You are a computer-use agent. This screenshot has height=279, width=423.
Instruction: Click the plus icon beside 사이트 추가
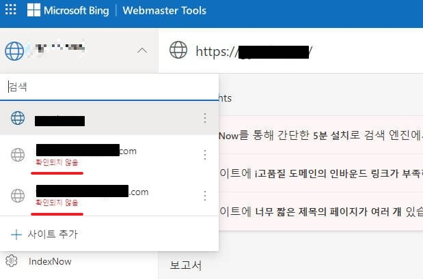coord(16,235)
